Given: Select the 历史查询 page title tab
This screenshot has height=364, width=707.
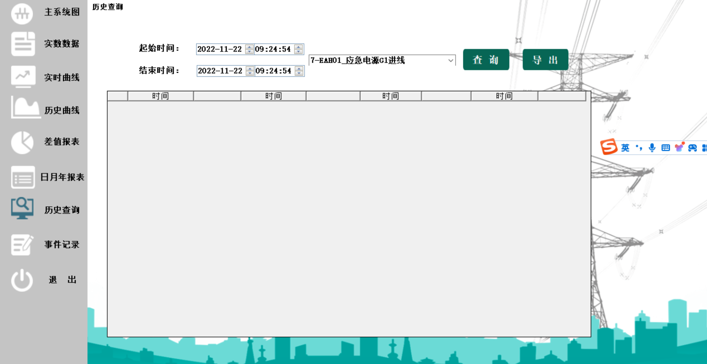Looking at the screenshot, I should [x=107, y=6].
